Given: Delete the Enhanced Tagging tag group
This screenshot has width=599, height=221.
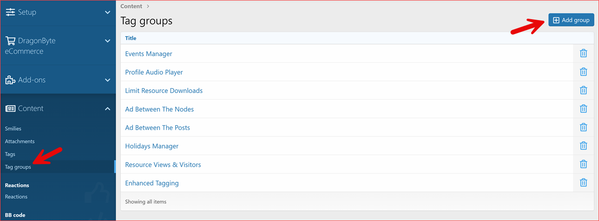Looking at the screenshot, I should click(583, 183).
